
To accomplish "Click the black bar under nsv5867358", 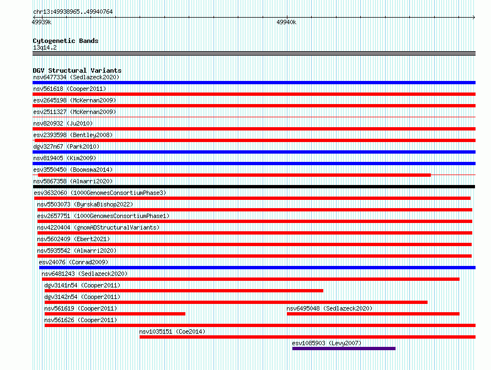I will click(254, 187).
